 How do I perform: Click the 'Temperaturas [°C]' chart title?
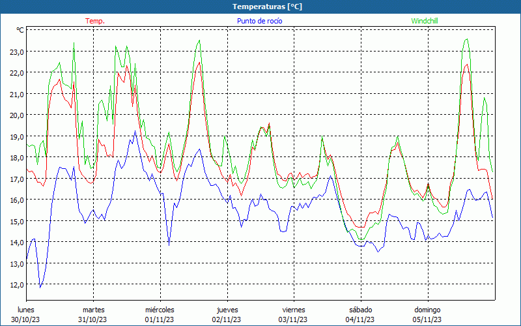pyautogui.click(x=267, y=7)
